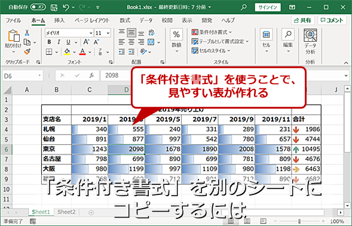The height and width of the screenshot is (226, 352).
Task: Toggle Italic formatting
Action: click(x=59, y=42)
